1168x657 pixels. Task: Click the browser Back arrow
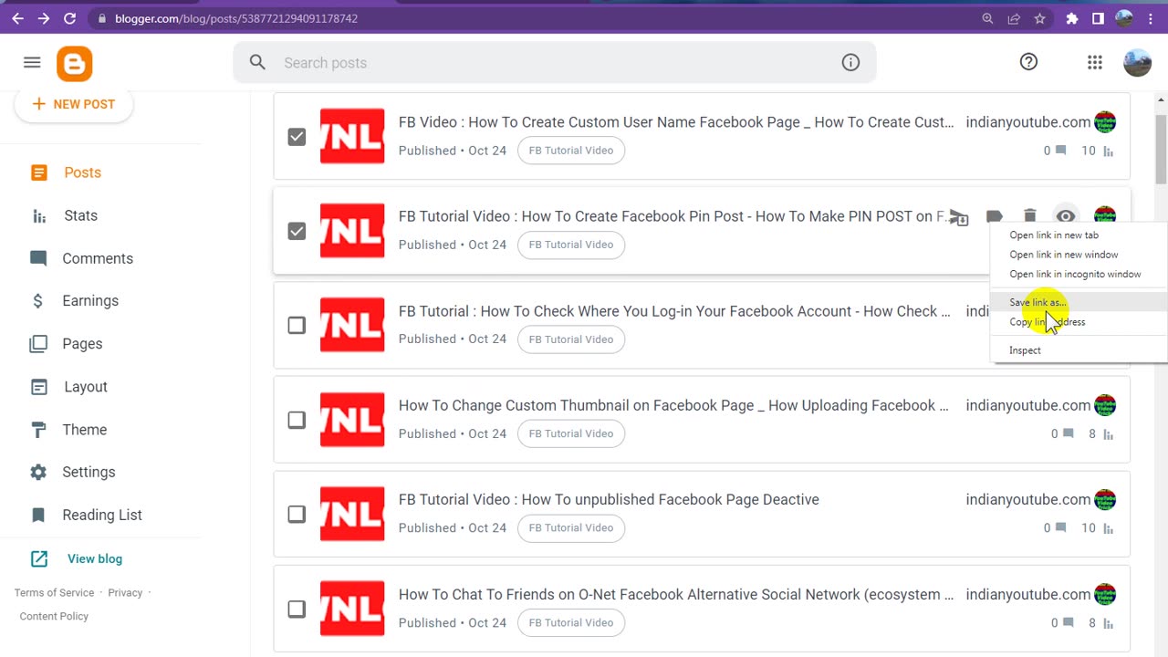click(x=17, y=18)
